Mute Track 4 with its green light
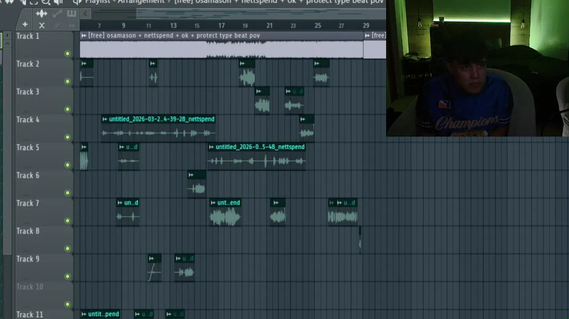Image resolution: width=569 pixels, height=319 pixels. (67, 137)
